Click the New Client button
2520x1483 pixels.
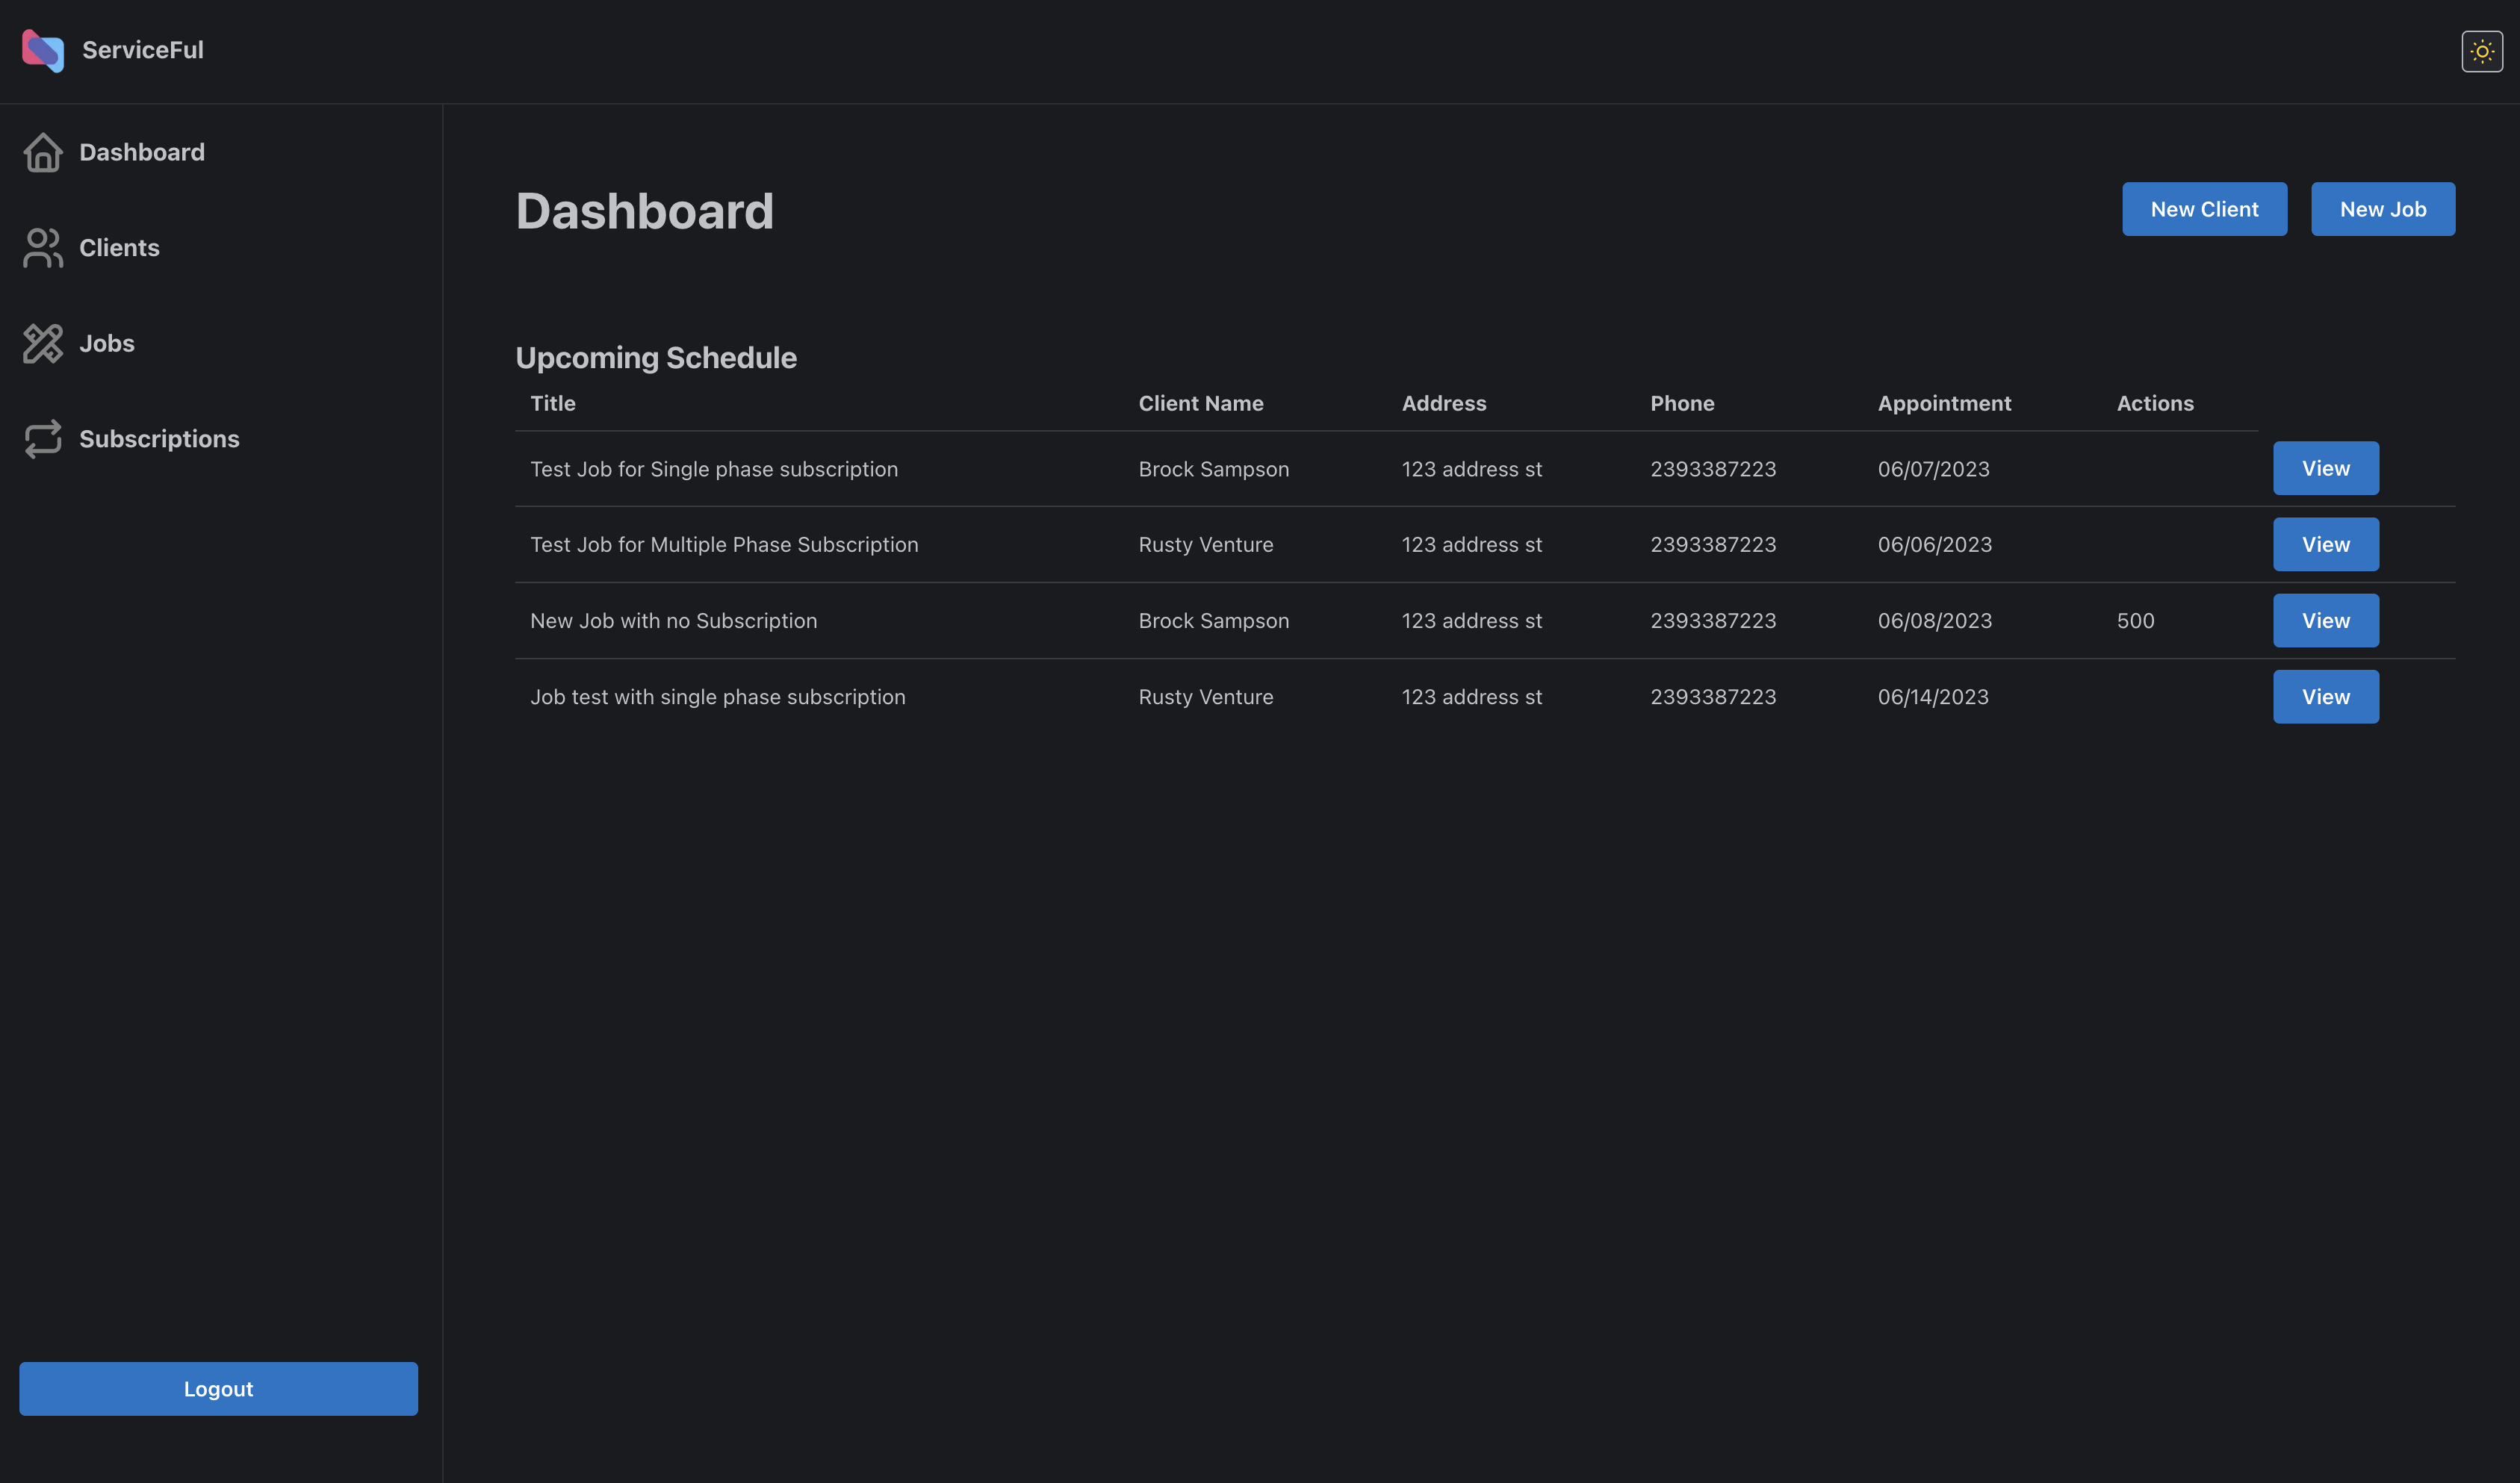click(2204, 209)
